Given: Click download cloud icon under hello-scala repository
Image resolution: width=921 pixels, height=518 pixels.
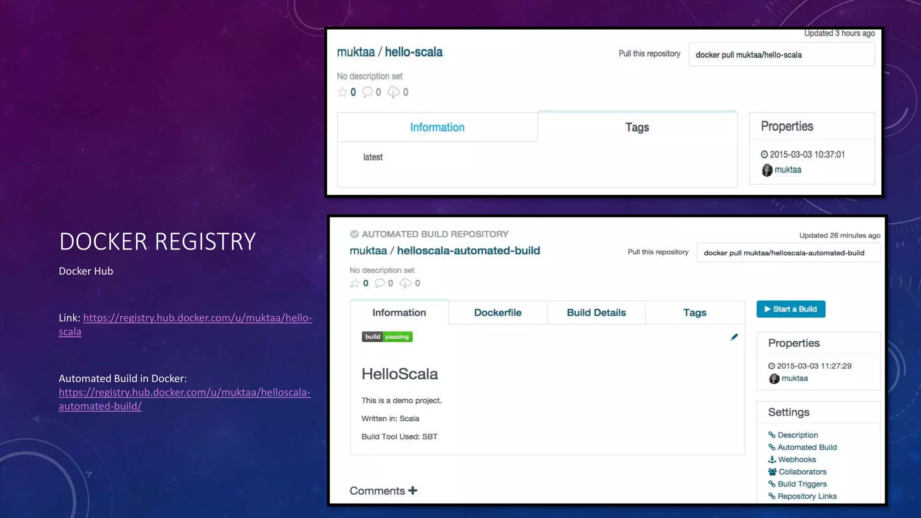Looking at the screenshot, I should (393, 92).
